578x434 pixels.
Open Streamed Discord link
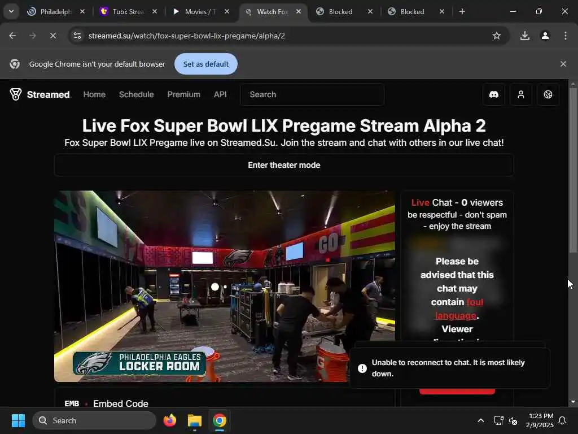pyautogui.click(x=494, y=94)
